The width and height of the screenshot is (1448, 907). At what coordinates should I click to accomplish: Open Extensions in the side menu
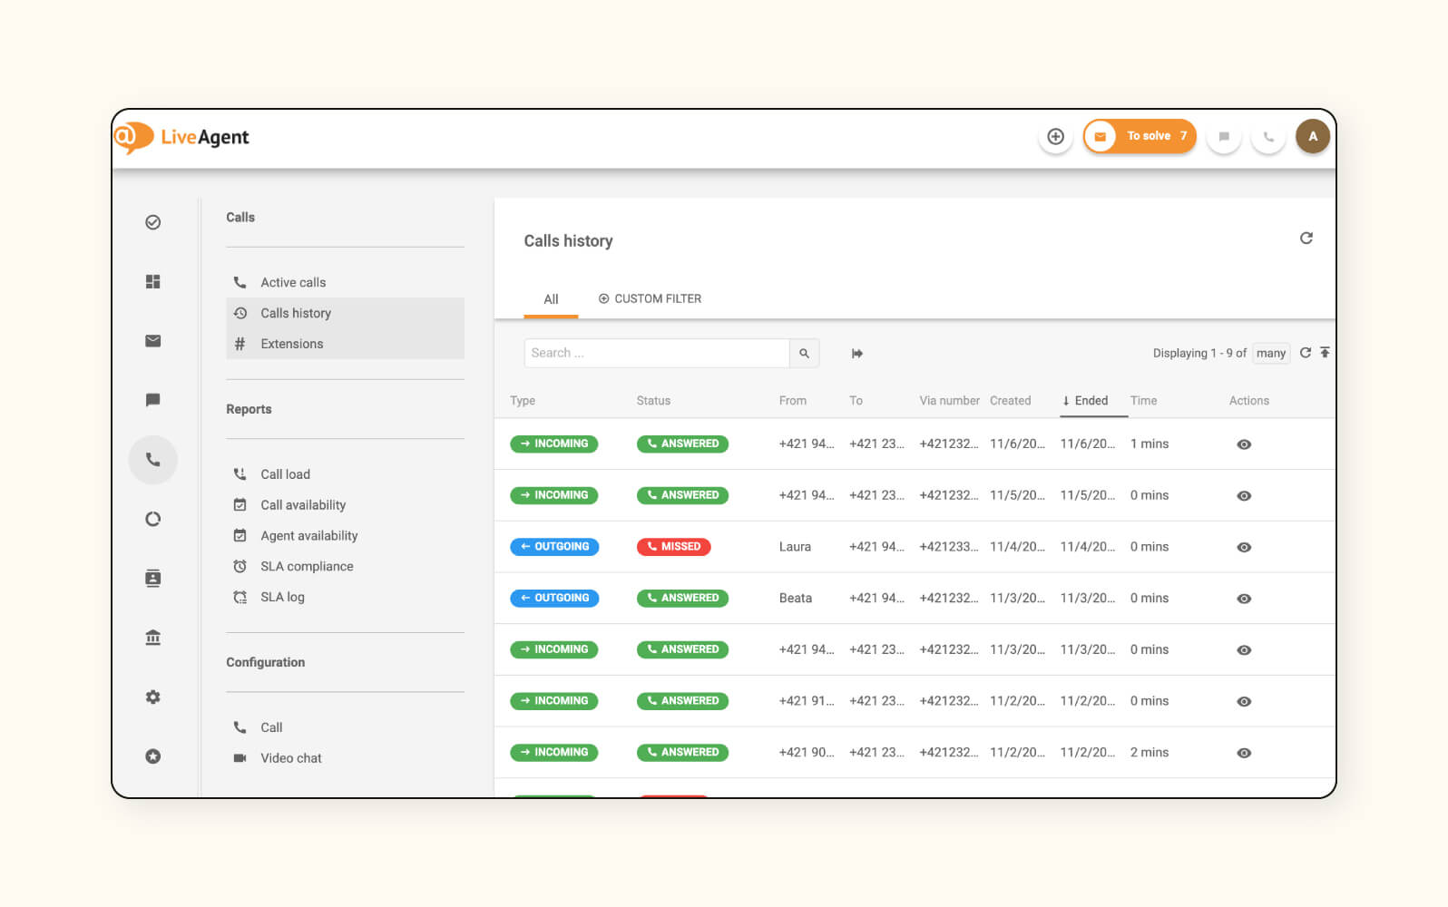(345, 344)
